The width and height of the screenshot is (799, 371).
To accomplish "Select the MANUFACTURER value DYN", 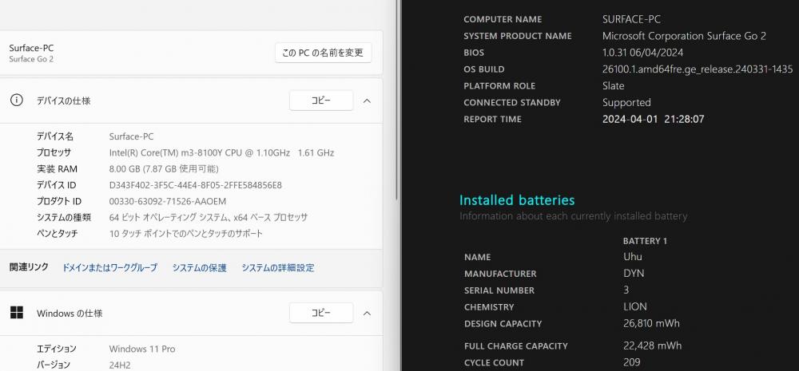I will tap(634, 274).
